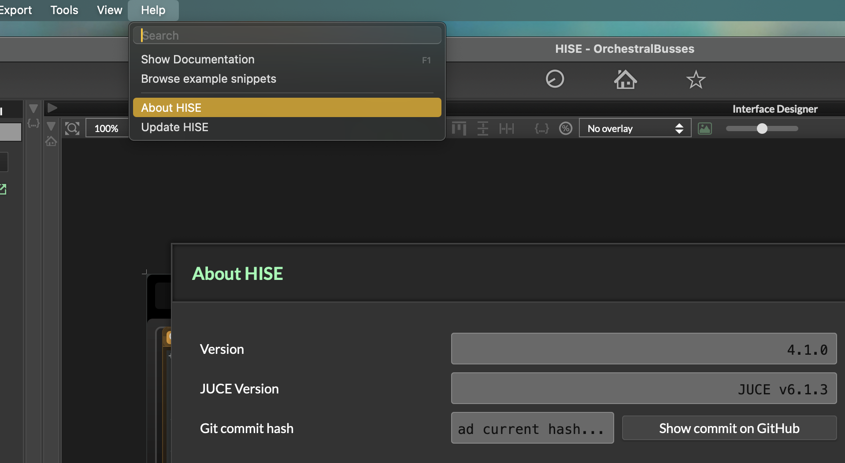Click the HISE - OrchestralBusses window title
The height and width of the screenshot is (463, 845).
[625, 49]
